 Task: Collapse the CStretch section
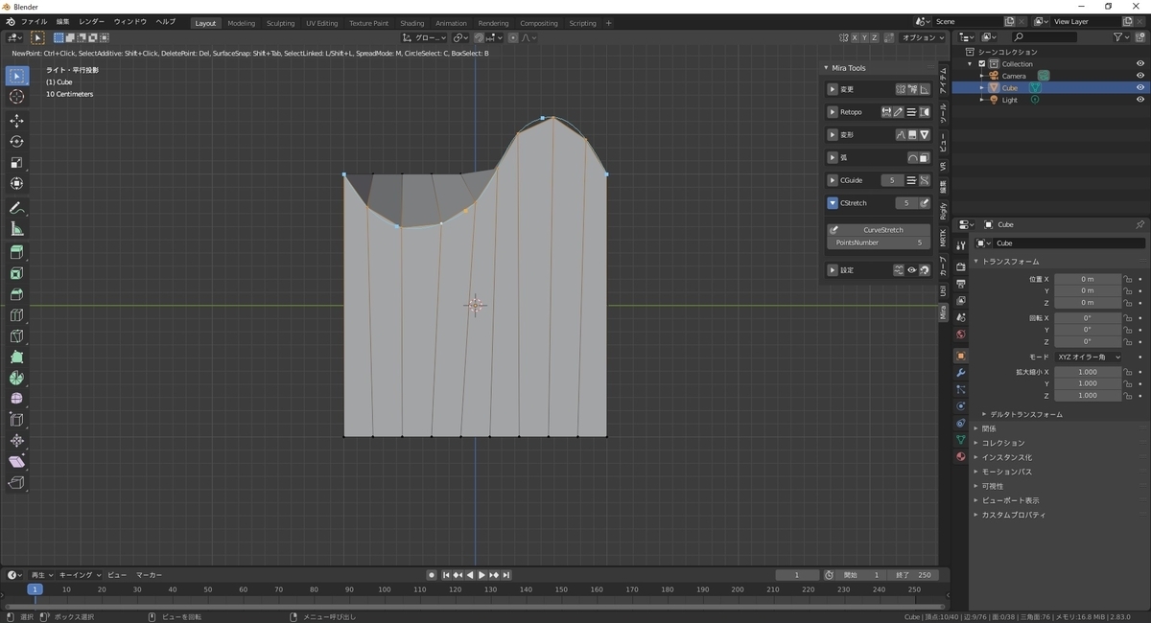833,203
